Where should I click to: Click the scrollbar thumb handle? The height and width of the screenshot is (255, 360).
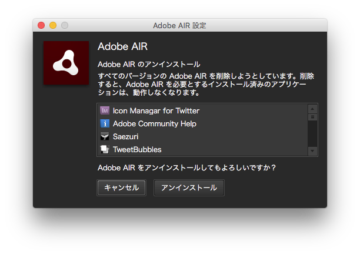pyautogui.click(x=312, y=117)
